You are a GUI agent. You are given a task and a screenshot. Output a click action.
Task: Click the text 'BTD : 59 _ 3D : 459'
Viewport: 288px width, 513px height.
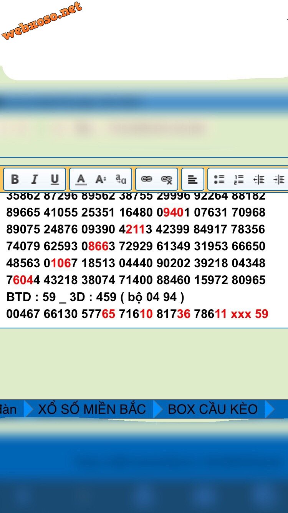click(x=61, y=297)
